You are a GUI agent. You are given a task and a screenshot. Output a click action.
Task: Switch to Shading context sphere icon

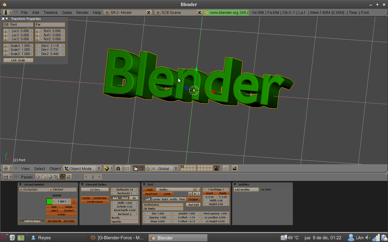coord(50,177)
